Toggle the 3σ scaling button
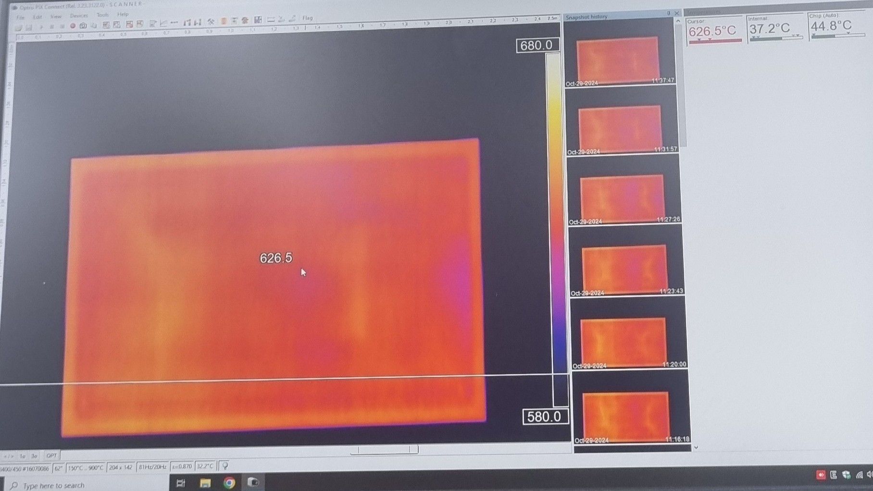Screen dimensions: 873x491 pos(34,455)
